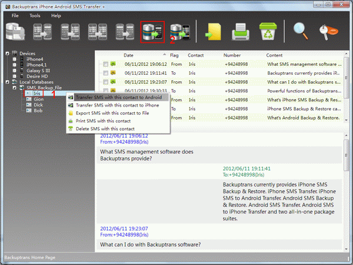The width and height of the screenshot is (353, 265).
Task: Click the backup SMS to database toolbar icon
Action: point(15,32)
